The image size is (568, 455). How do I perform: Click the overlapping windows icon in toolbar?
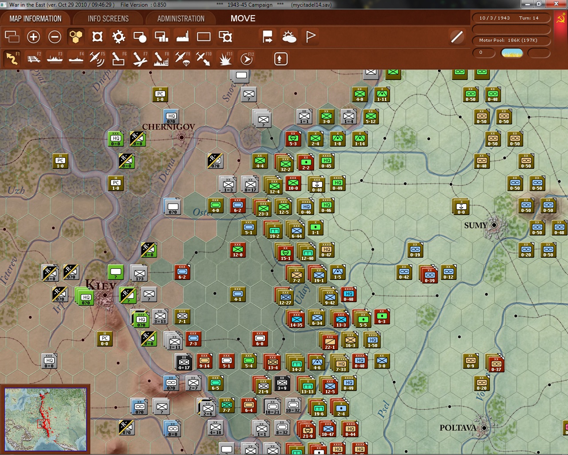(x=12, y=37)
